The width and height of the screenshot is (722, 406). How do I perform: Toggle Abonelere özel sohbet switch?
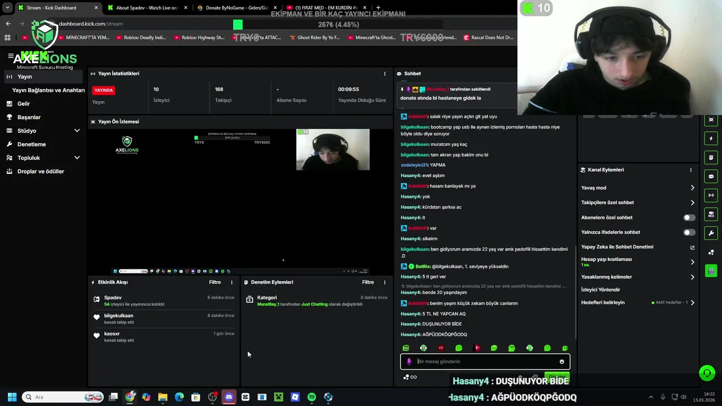[x=689, y=218]
